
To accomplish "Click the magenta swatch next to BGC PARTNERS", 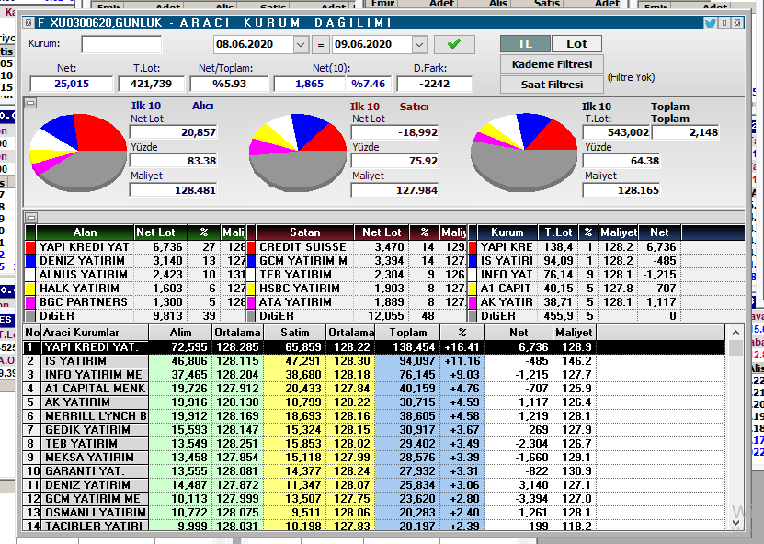I will 30,302.
